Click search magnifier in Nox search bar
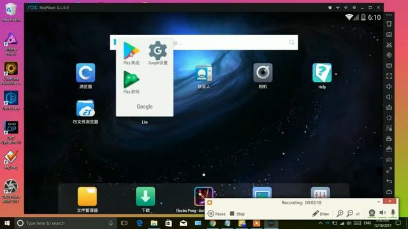This screenshot has height=229, width=408. [x=292, y=43]
